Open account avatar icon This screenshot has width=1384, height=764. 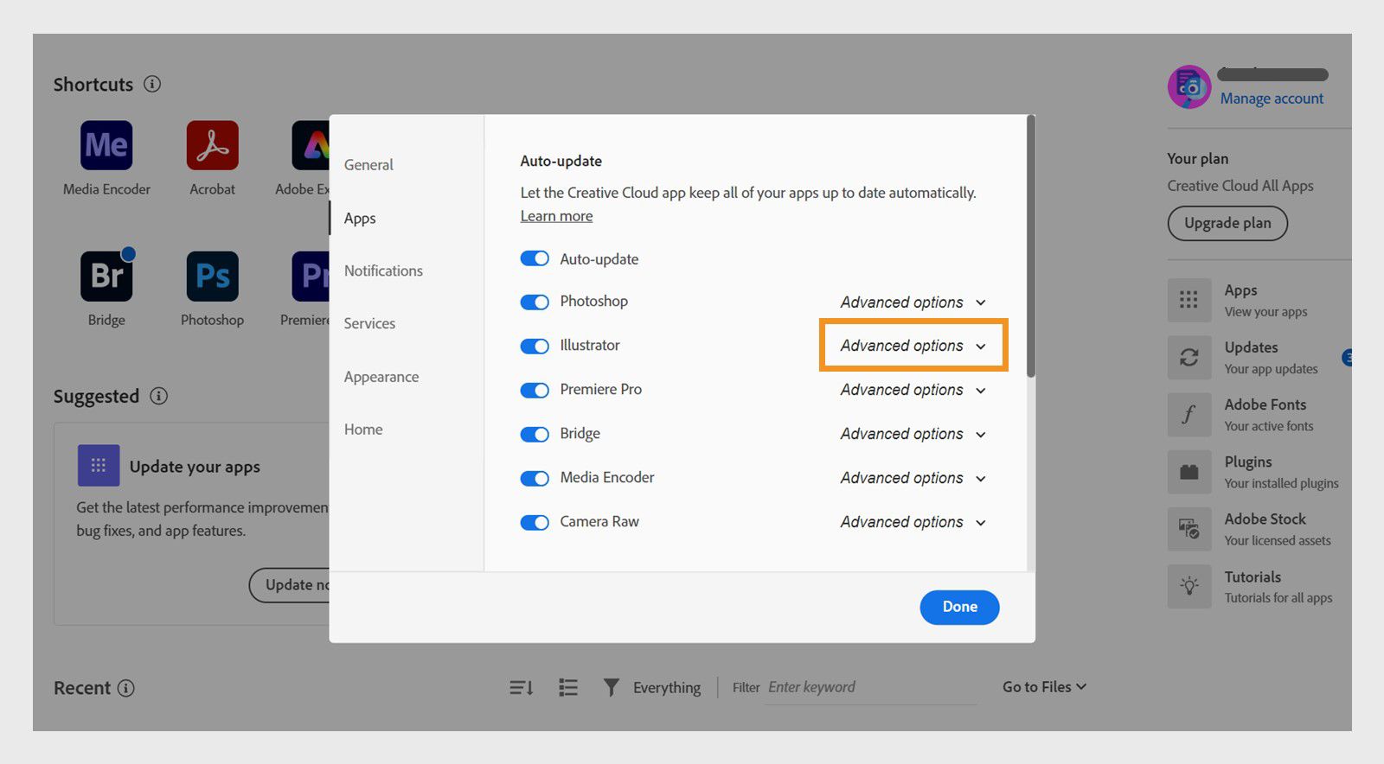pos(1189,86)
